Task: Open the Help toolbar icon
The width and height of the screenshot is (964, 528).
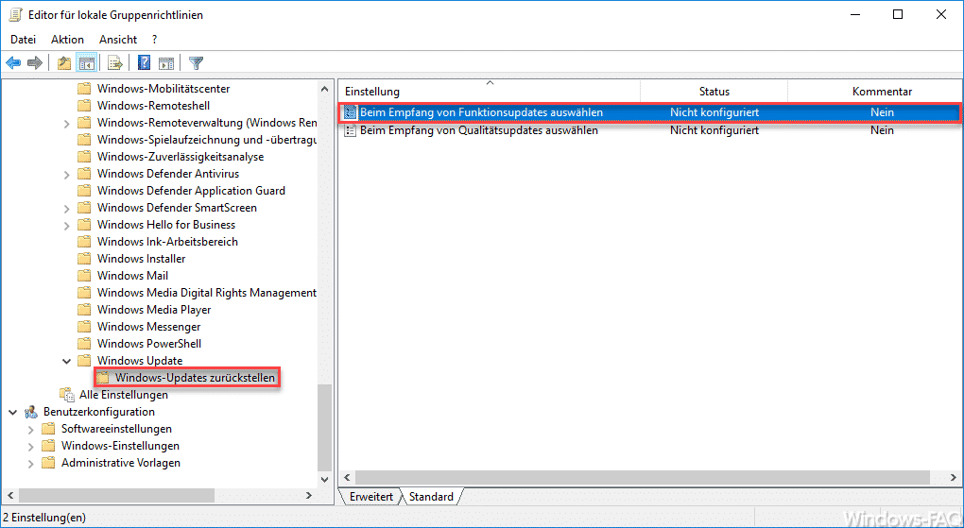Action: point(144,62)
